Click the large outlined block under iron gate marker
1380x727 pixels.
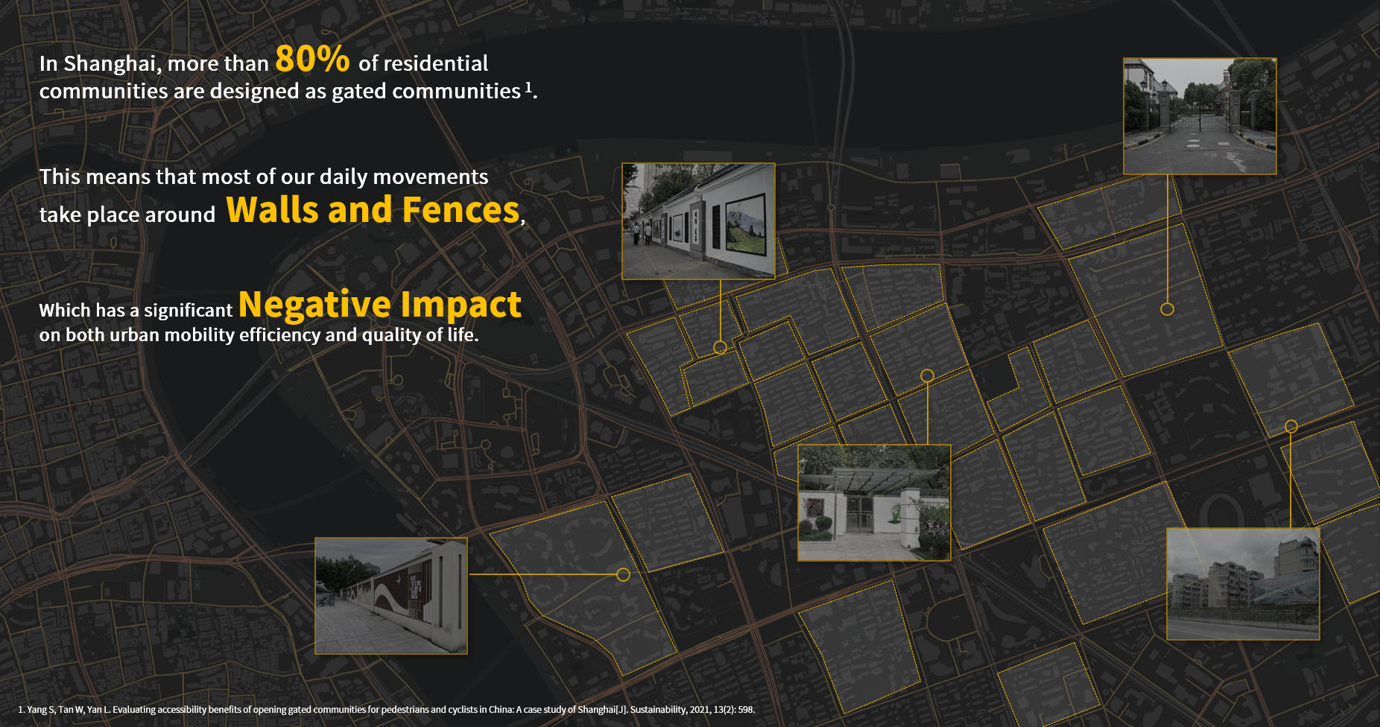1145,301
